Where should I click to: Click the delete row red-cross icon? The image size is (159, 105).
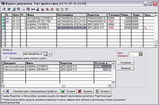click(x=28, y=9)
